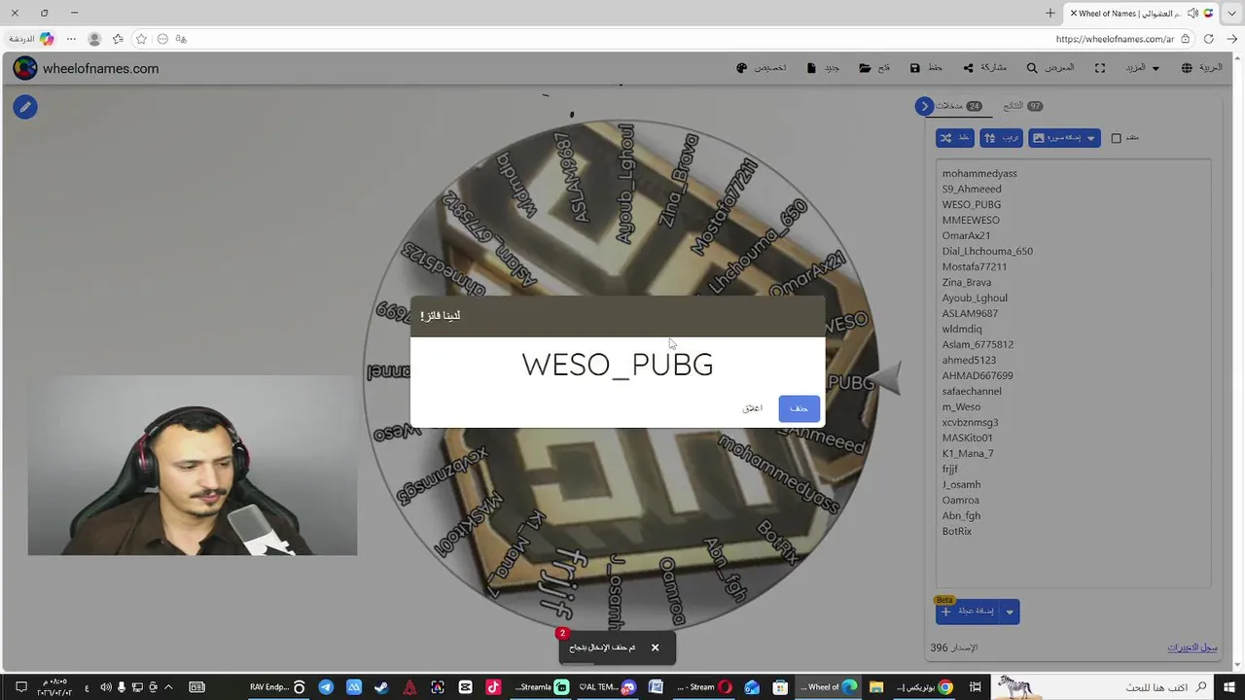Open Telegram from the taskbar
Image resolution: width=1245 pixels, height=700 pixels.
coord(326,686)
